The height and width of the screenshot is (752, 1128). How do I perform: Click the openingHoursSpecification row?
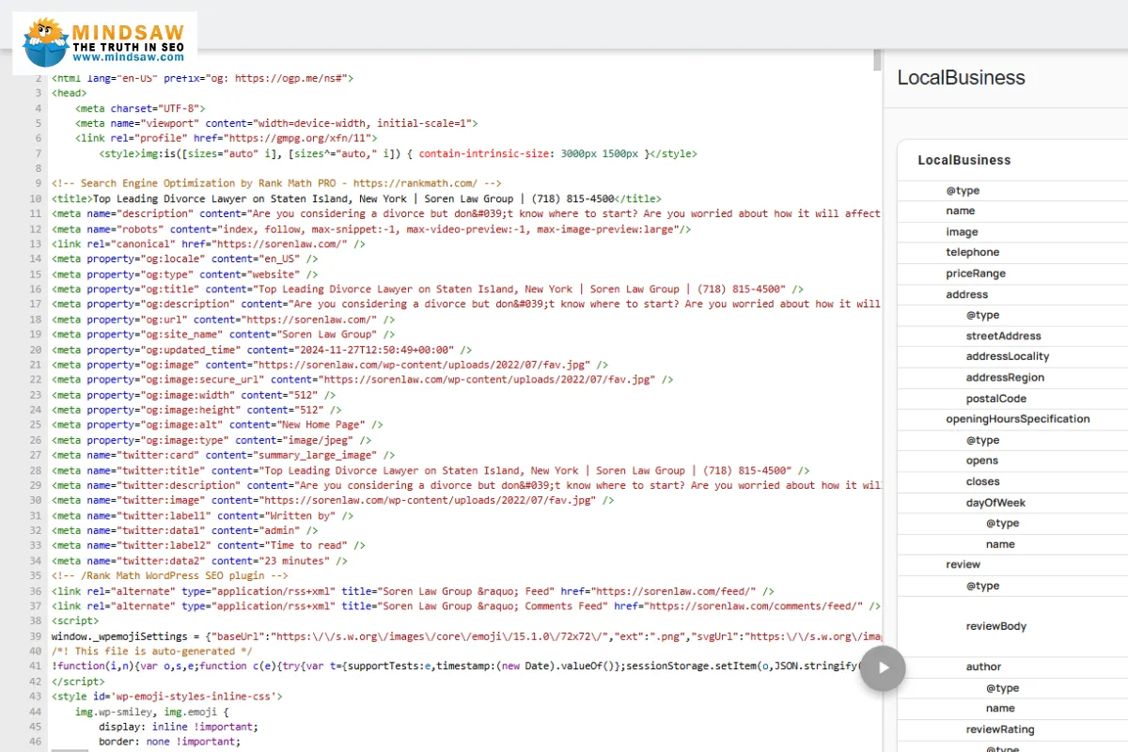tap(1012, 419)
